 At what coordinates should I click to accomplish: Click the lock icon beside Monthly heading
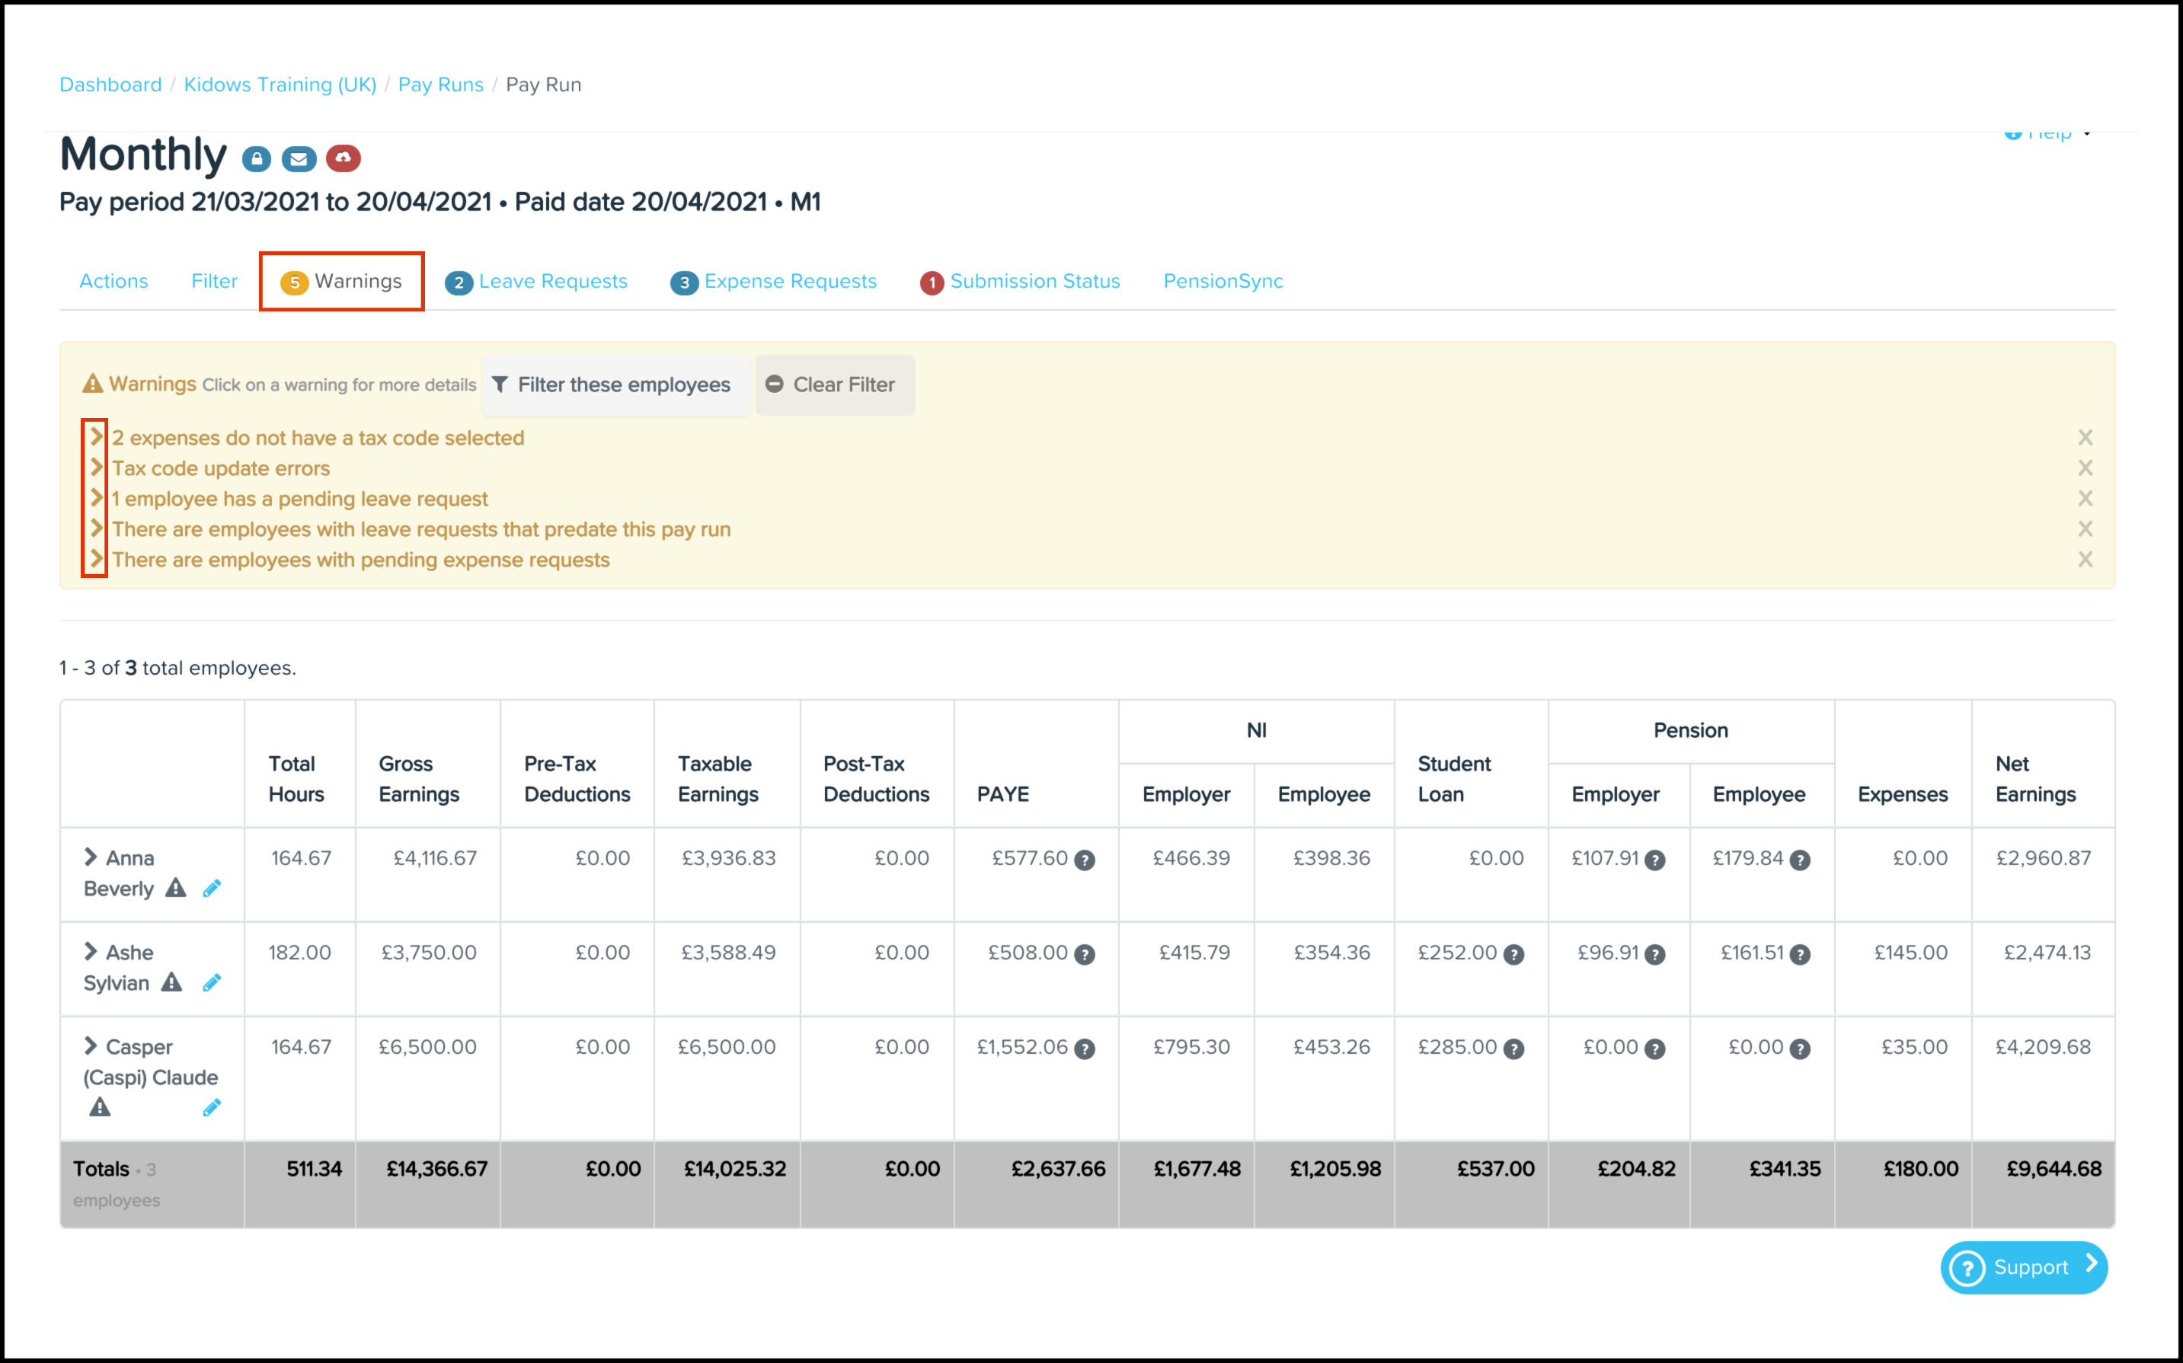[257, 160]
